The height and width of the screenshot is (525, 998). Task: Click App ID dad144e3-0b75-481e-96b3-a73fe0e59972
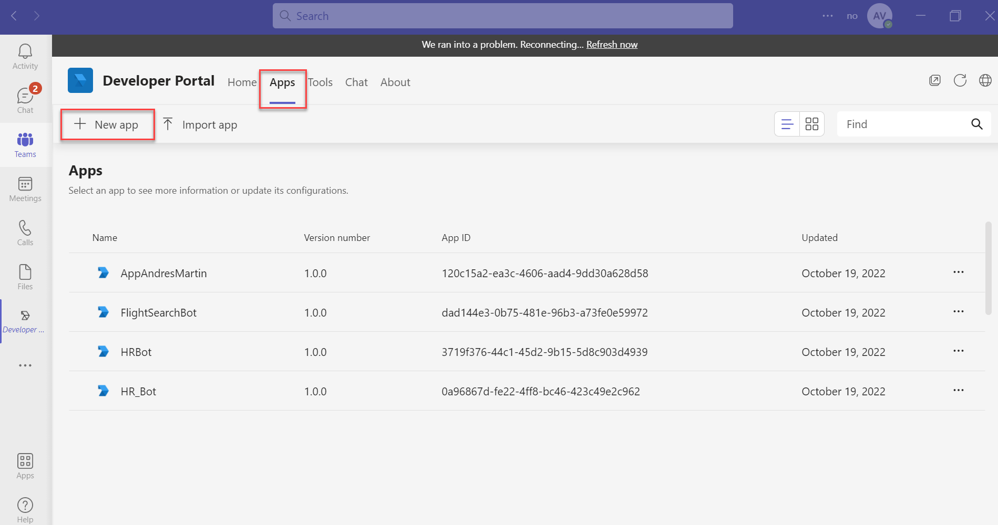[544, 312]
